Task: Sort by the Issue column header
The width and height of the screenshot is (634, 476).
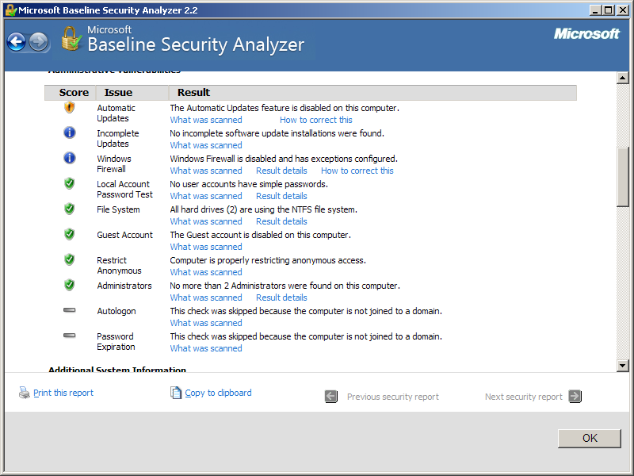Action: tap(132, 93)
